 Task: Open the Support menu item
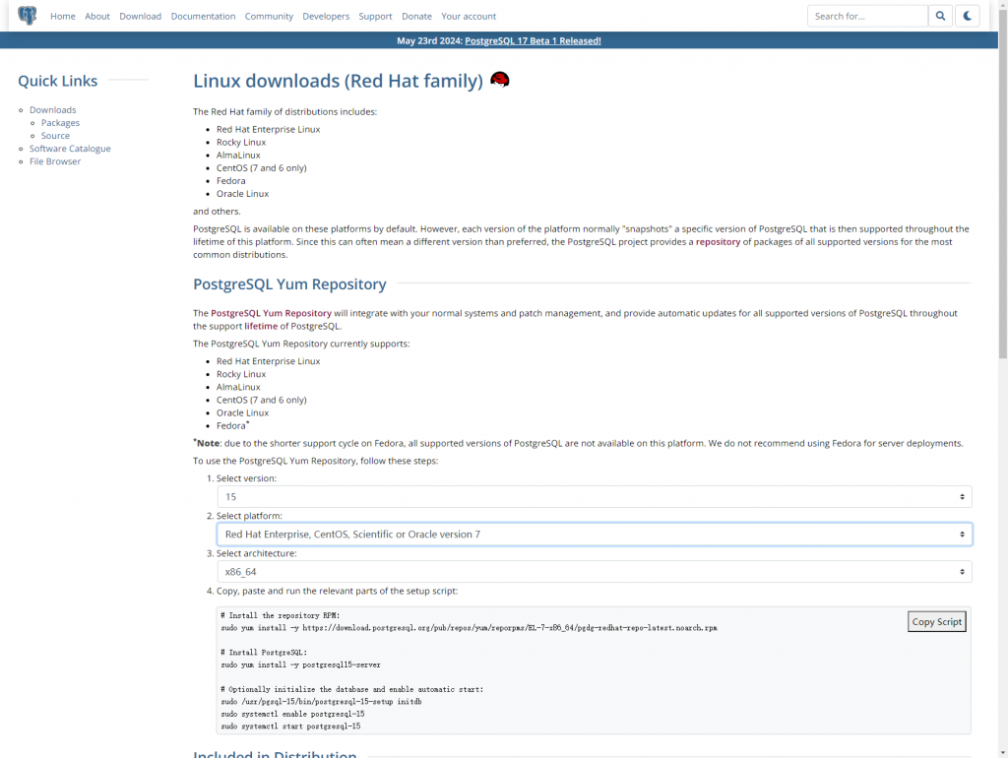375,16
